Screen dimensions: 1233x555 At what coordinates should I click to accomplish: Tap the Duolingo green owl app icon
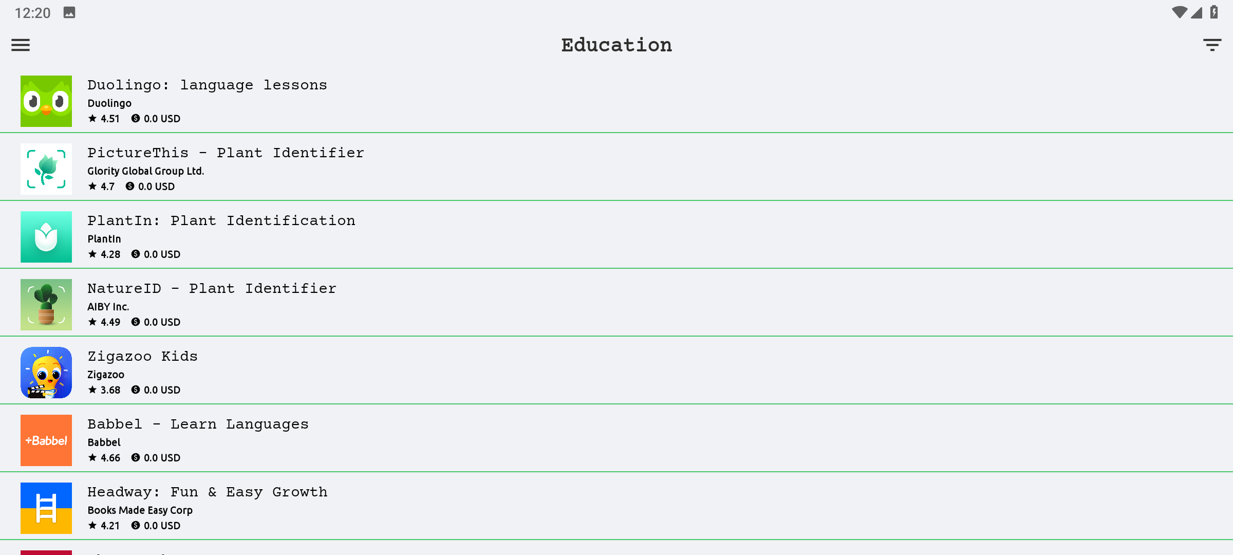46,101
